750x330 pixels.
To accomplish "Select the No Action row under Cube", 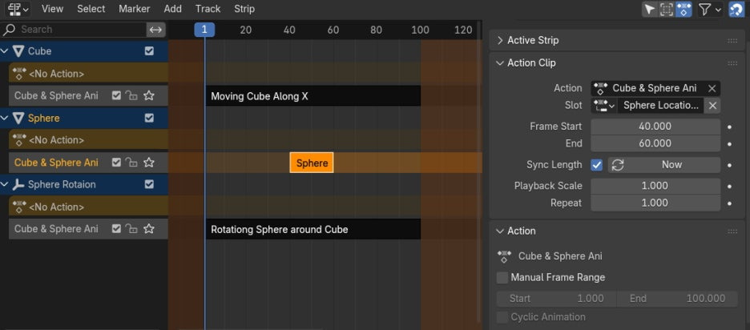I will click(x=88, y=74).
